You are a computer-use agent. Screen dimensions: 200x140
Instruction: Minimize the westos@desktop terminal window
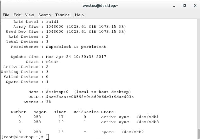(174, 6)
